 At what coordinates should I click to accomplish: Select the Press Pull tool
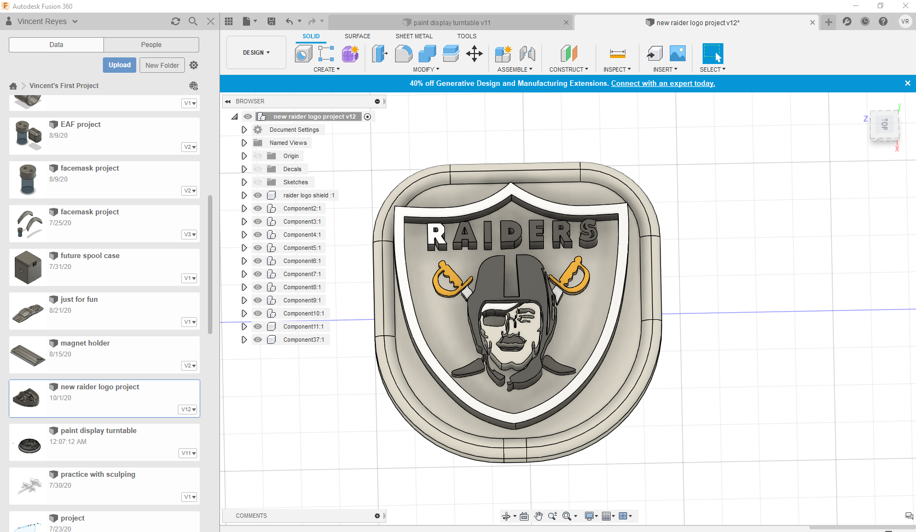pyautogui.click(x=380, y=54)
